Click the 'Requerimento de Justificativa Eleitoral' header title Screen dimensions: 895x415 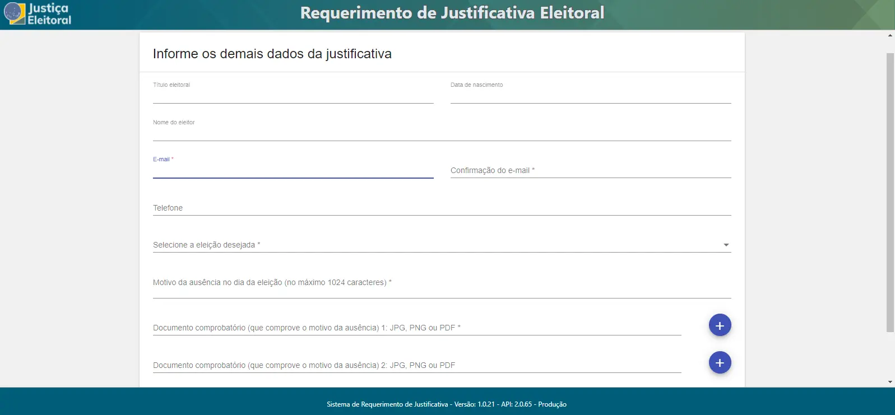click(x=452, y=13)
